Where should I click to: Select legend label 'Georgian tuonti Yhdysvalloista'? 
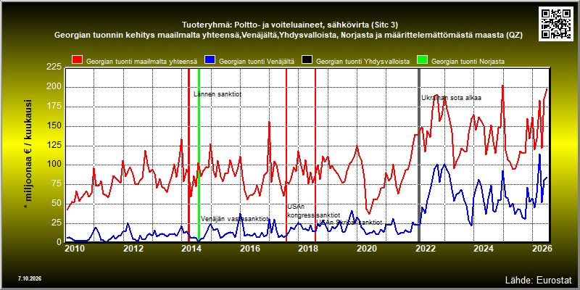(x=363, y=62)
